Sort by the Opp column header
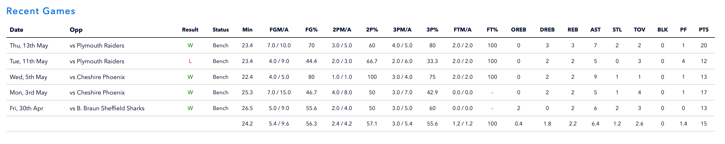725x144 pixels. [76, 30]
